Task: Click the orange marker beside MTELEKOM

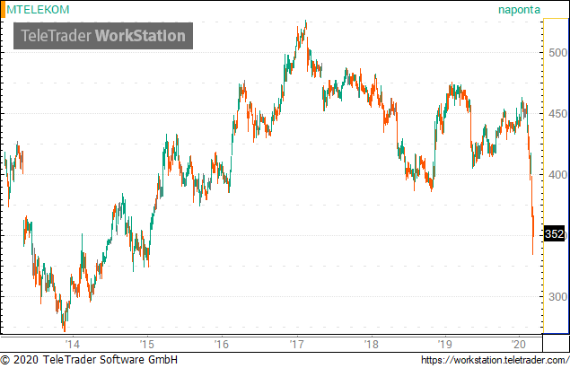Action: click(x=3, y=10)
